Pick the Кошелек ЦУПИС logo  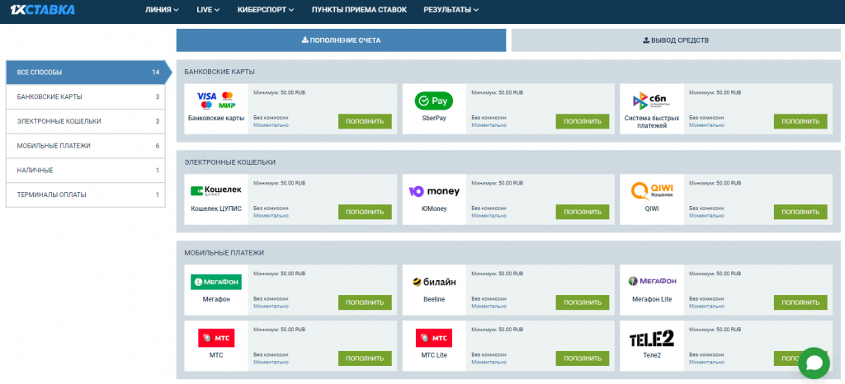pos(216,190)
